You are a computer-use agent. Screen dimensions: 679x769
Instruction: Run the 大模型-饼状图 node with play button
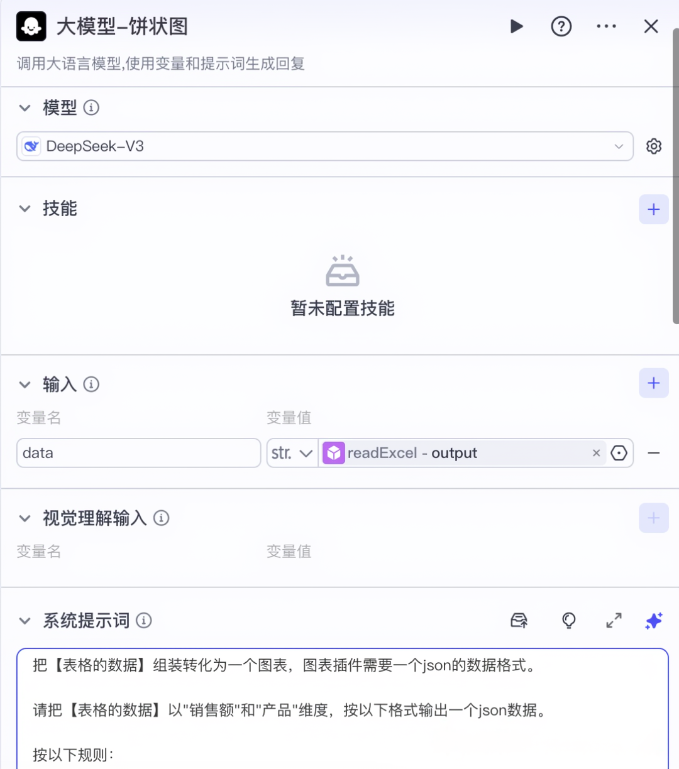point(516,26)
